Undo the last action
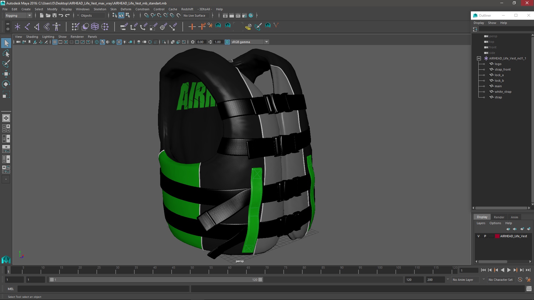 (61, 16)
